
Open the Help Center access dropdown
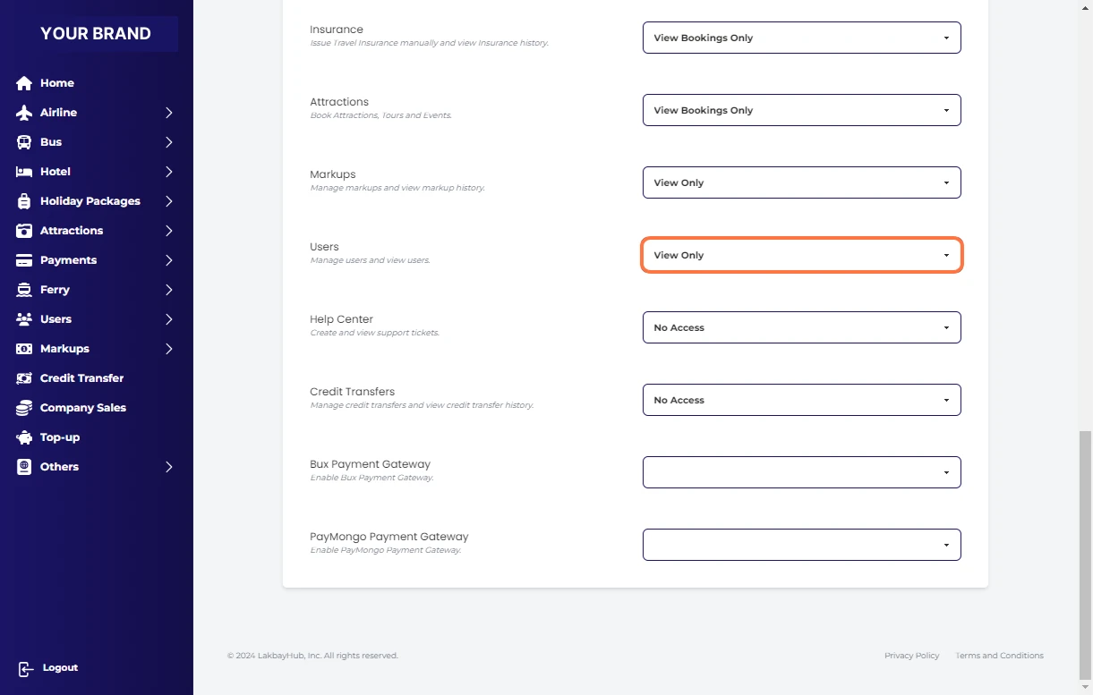[801, 327]
